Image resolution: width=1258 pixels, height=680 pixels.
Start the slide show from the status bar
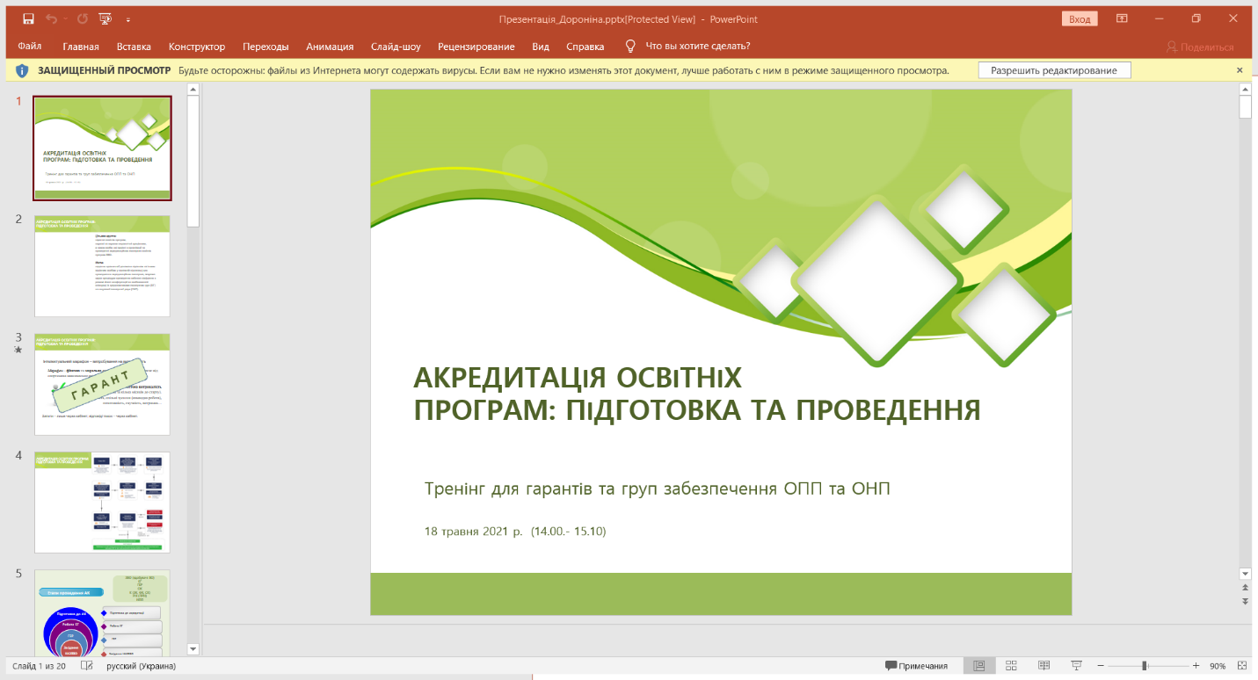(1074, 665)
